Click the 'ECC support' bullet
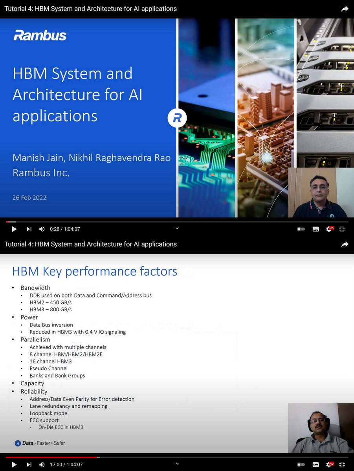Viewport: 354px width, 471px height. (44, 420)
